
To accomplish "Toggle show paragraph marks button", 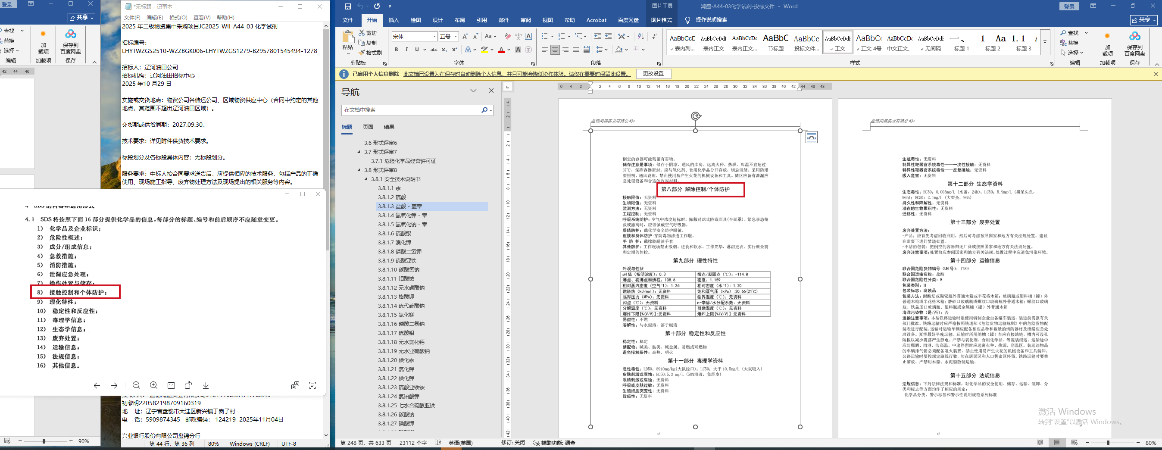I will click(655, 37).
